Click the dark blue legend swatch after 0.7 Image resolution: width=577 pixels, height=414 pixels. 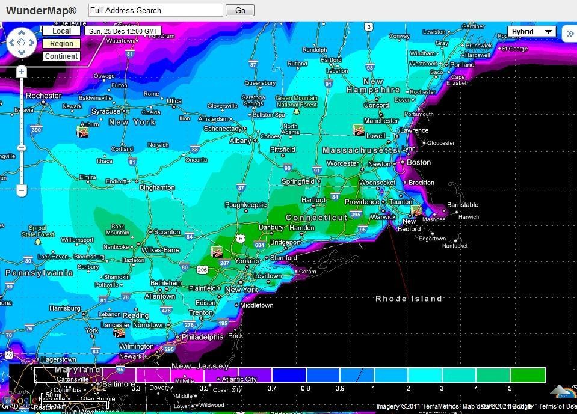(x=289, y=375)
